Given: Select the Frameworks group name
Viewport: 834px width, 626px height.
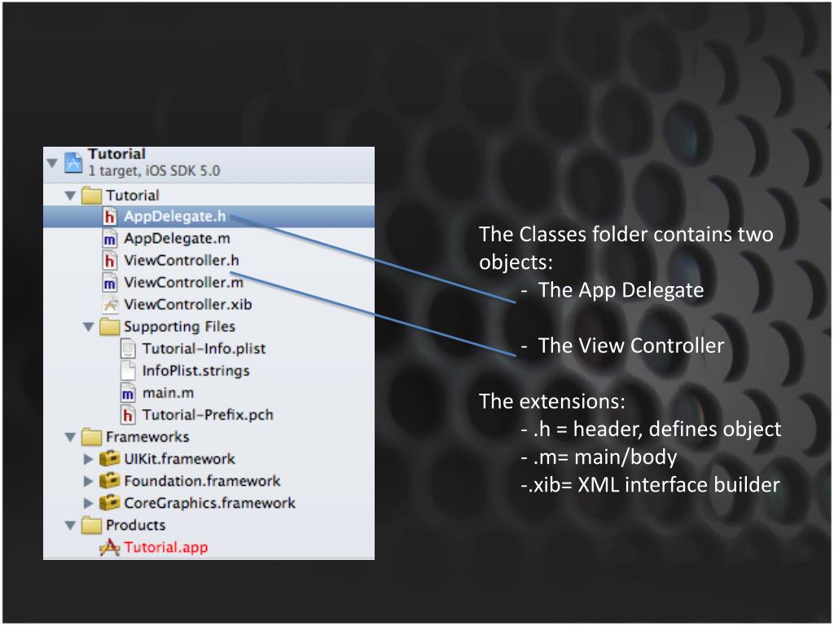Looking at the screenshot, I should pyautogui.click(x=147, y=437).
